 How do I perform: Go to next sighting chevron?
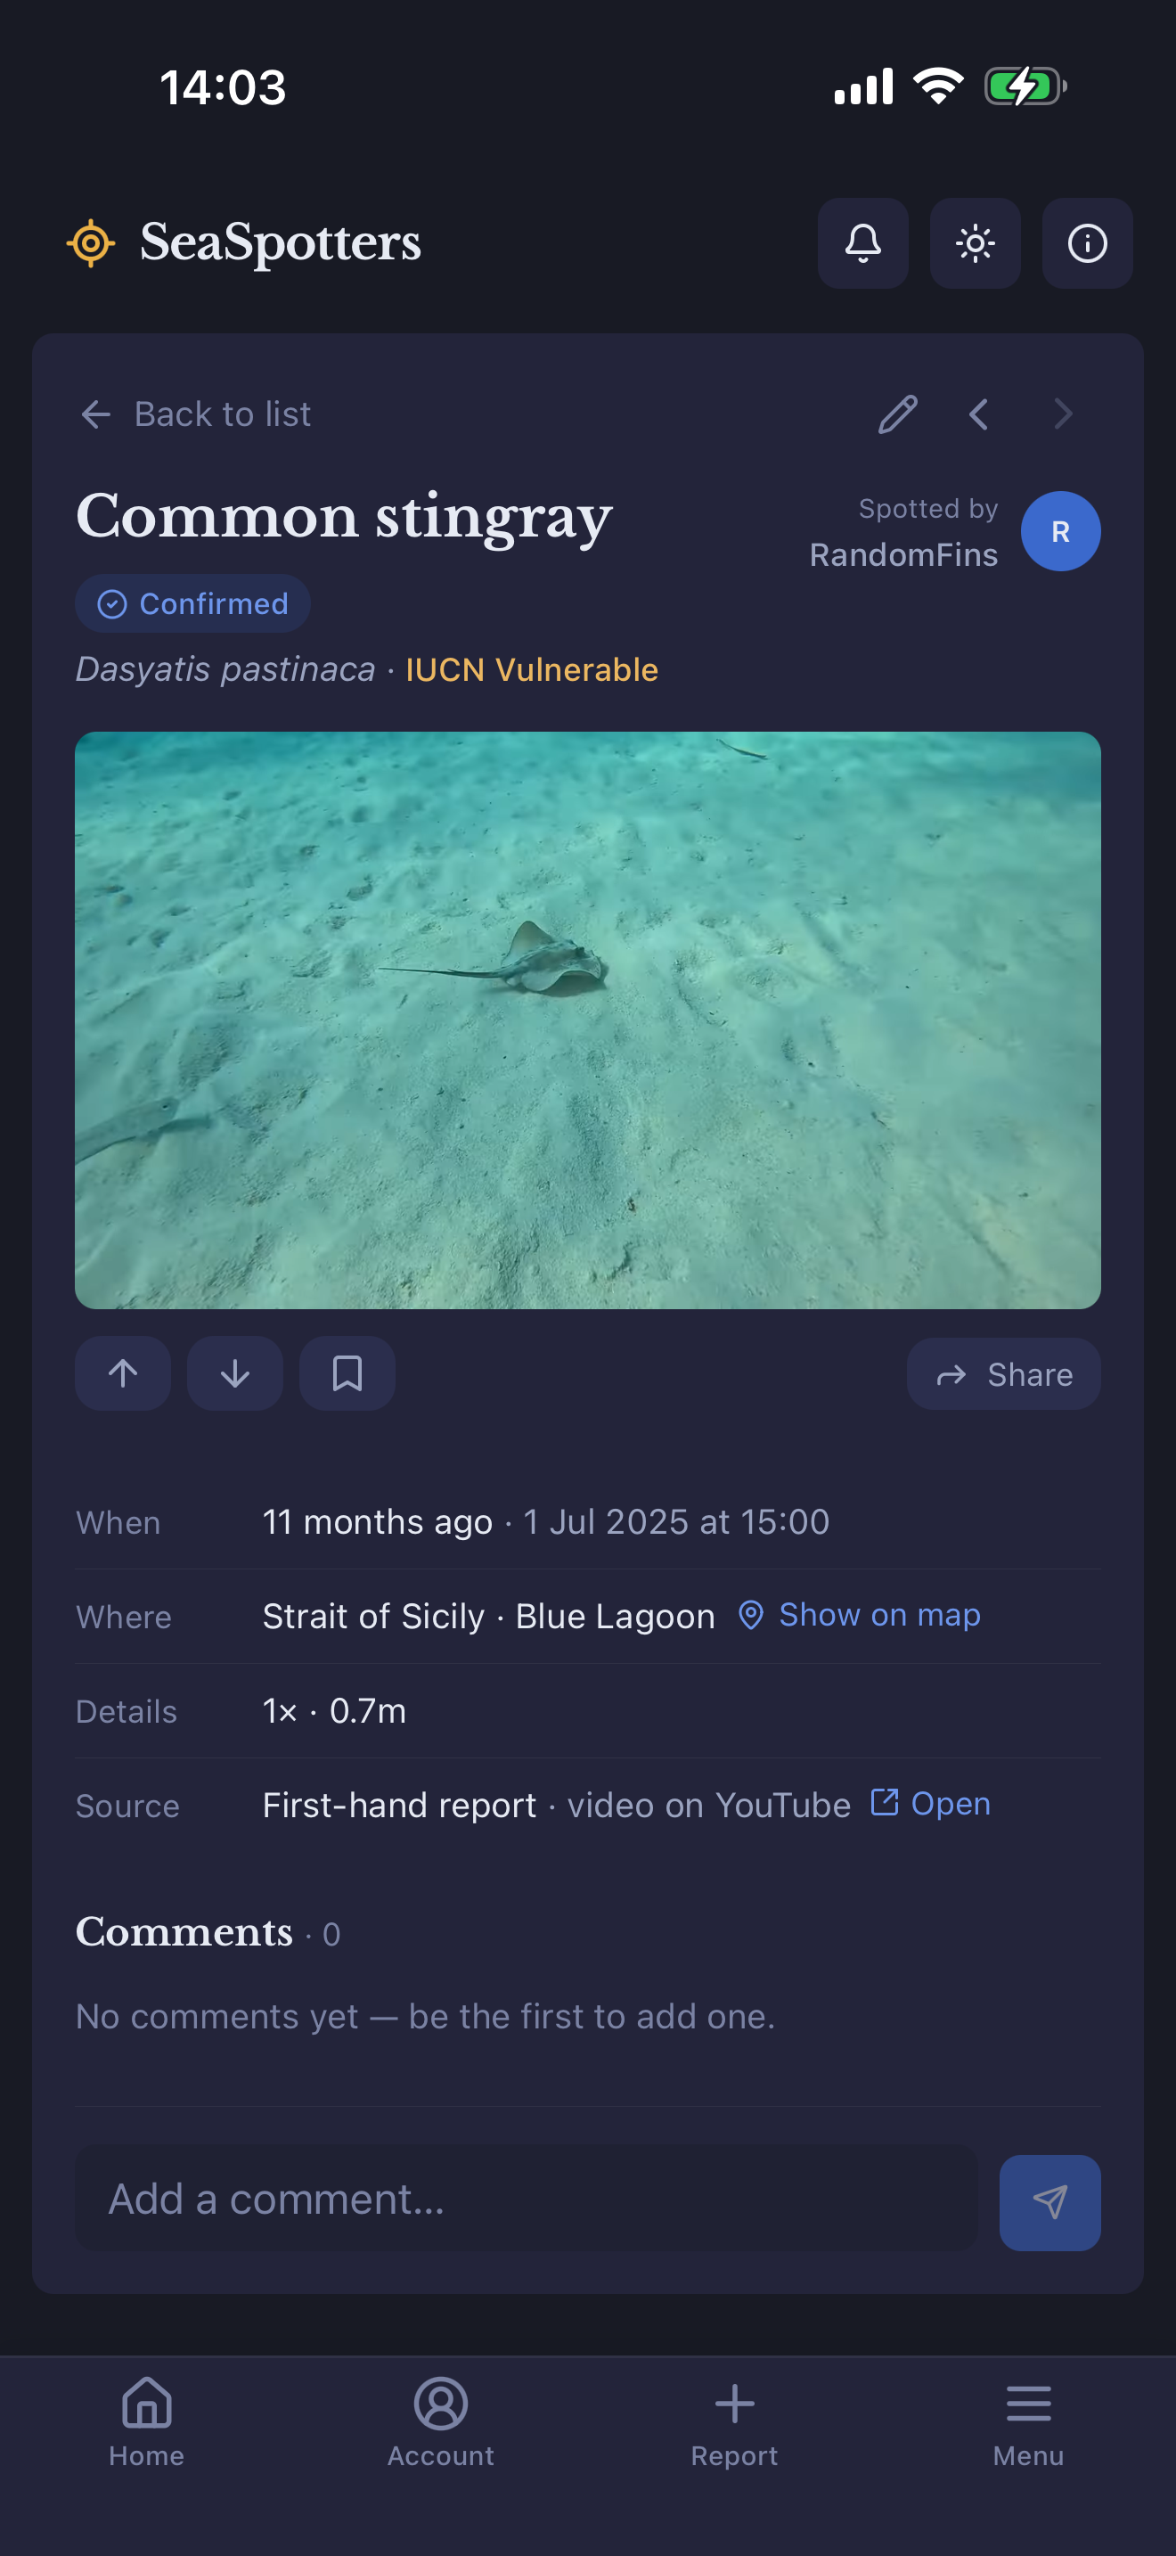point(1063,414)
